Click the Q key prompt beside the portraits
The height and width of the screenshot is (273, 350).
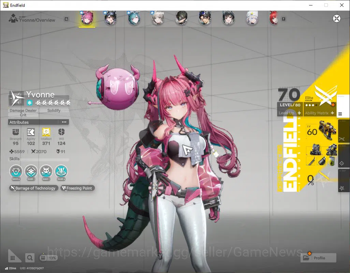point(66,19)
